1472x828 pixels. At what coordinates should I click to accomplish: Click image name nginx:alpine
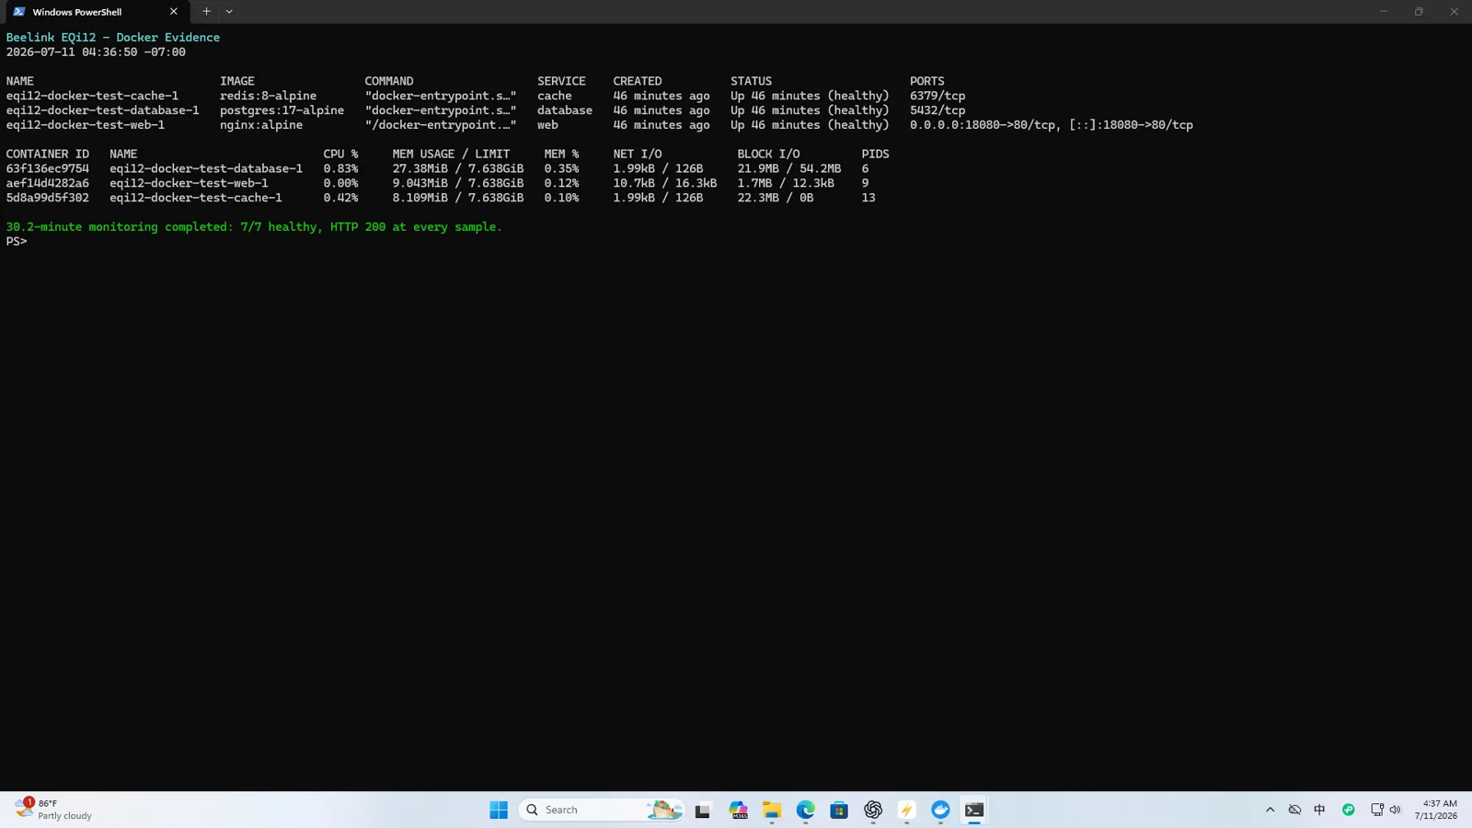click(261, 125)
